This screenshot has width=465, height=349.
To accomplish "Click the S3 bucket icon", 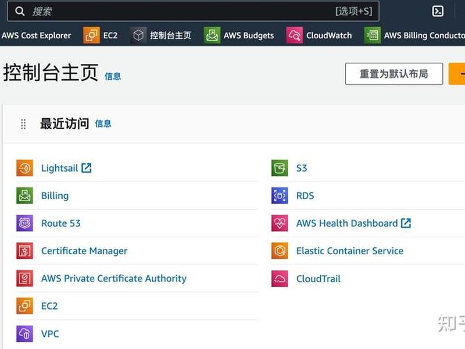I will 280,168.
